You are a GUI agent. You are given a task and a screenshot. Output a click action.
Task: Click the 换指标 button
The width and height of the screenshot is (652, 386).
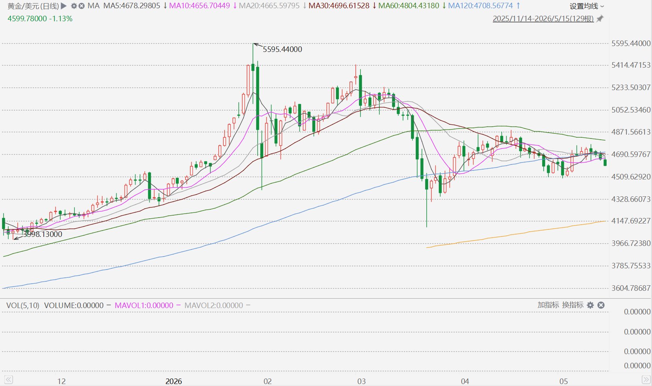tap(573, 305)
